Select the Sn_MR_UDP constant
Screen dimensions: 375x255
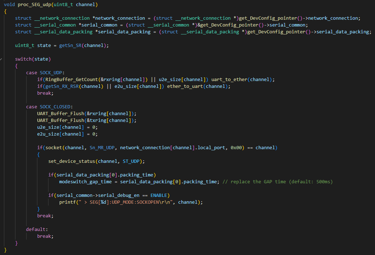102,147
